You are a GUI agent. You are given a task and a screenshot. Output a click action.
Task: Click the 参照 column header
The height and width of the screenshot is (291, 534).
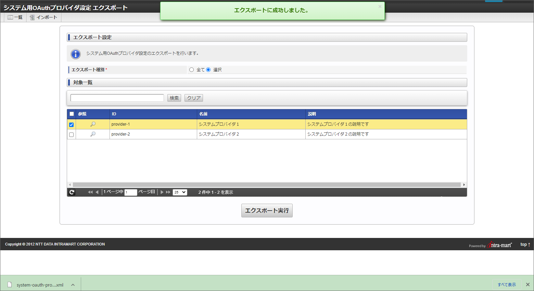point(93,114)
